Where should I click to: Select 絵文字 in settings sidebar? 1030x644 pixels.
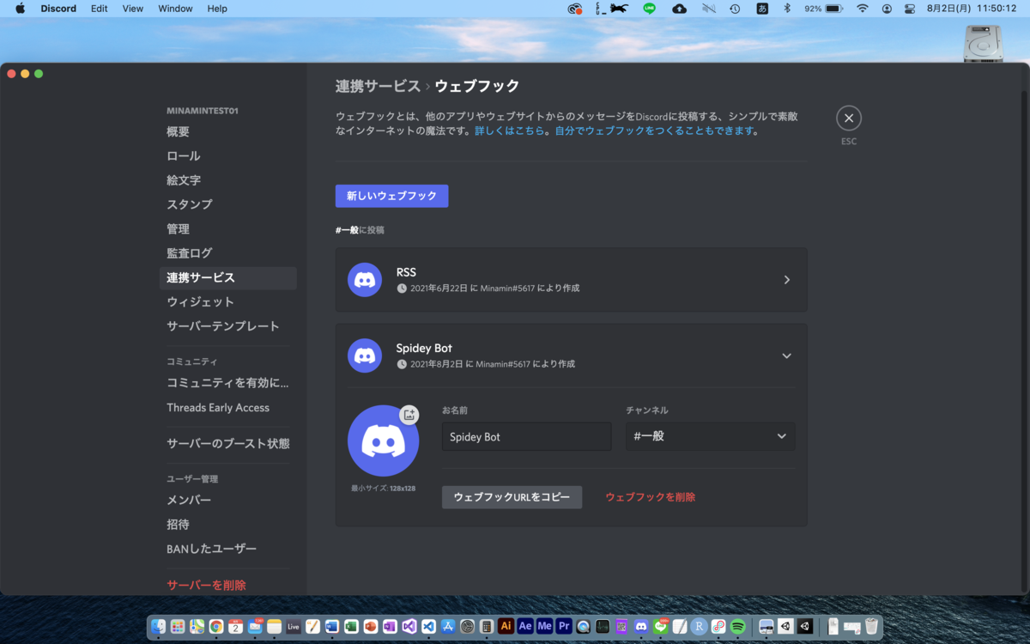coord(228,180)
